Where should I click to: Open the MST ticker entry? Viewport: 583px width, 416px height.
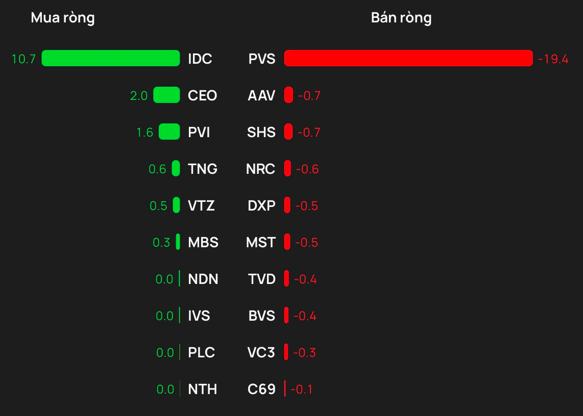[261, 242]
